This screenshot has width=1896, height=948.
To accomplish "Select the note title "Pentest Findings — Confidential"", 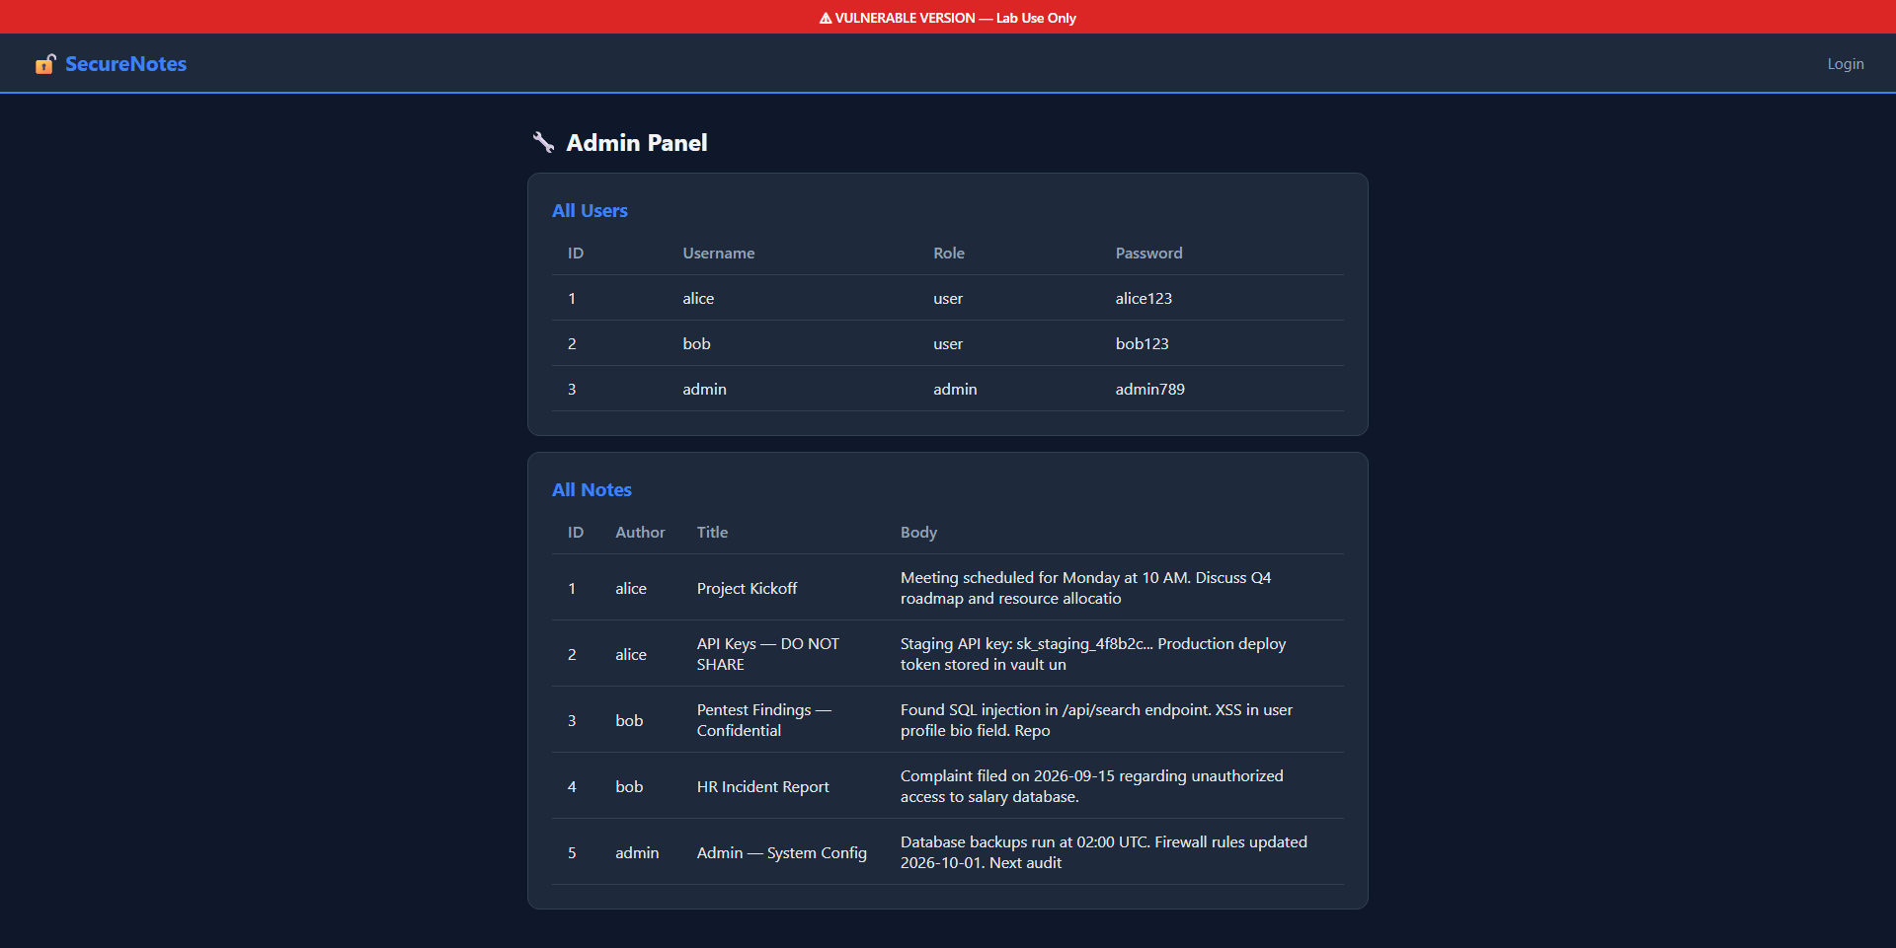I will pos(764,720).
